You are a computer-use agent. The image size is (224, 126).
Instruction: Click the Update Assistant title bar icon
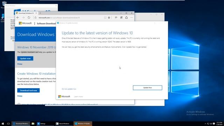coord(58,23)
